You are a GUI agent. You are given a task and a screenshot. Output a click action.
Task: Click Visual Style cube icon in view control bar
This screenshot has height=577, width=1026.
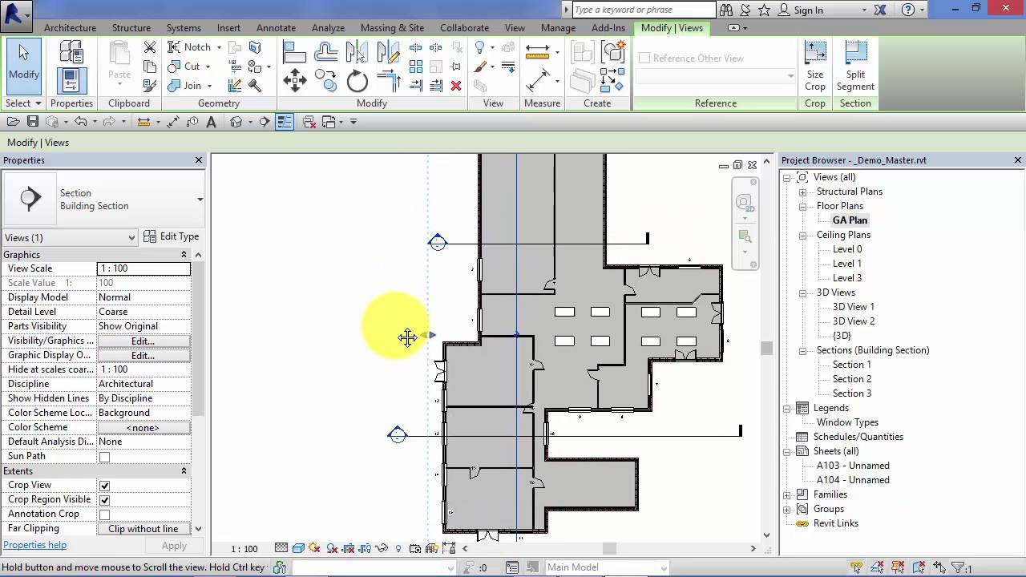pos(298,549)
